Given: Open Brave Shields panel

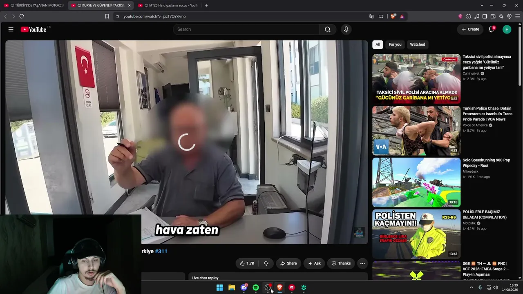Looking at the screenshot, I should 393,16.
